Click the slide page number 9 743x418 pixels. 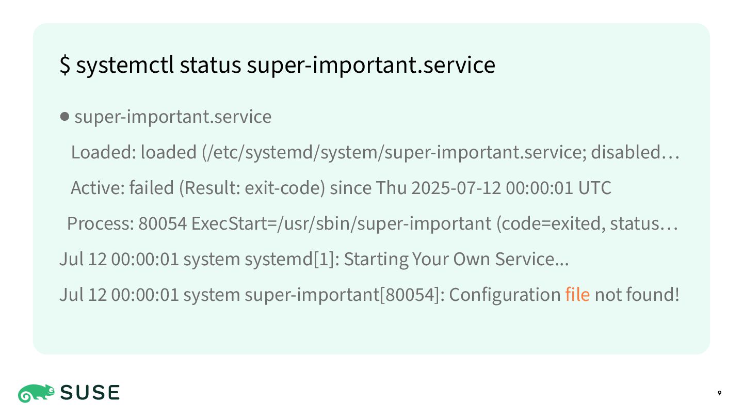[719, 393]
